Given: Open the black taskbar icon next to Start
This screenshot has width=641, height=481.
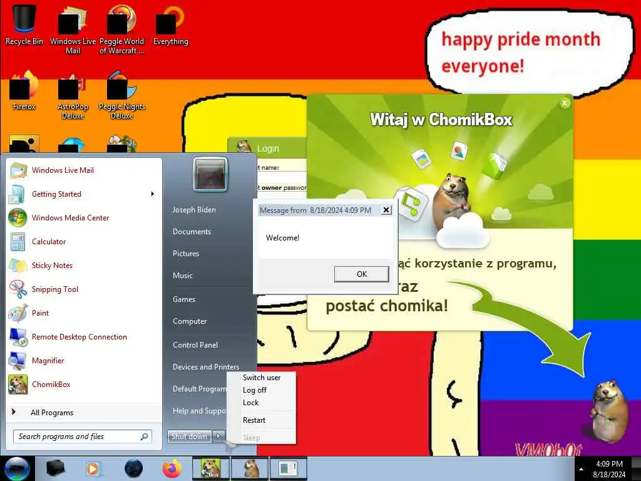Looking at the screenshot, I should (55, 468).
